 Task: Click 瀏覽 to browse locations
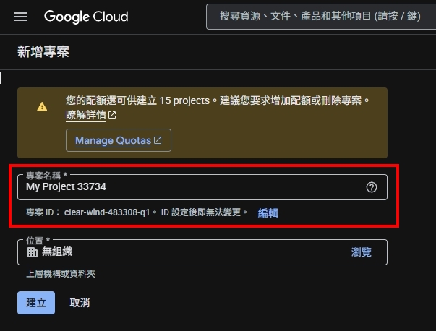point(362,252)
